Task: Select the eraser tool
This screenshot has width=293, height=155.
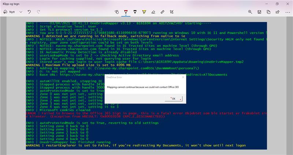Action: tap(153, 12)
